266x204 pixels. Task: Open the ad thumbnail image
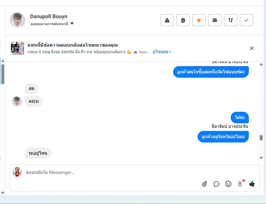[x=18, y=48]
